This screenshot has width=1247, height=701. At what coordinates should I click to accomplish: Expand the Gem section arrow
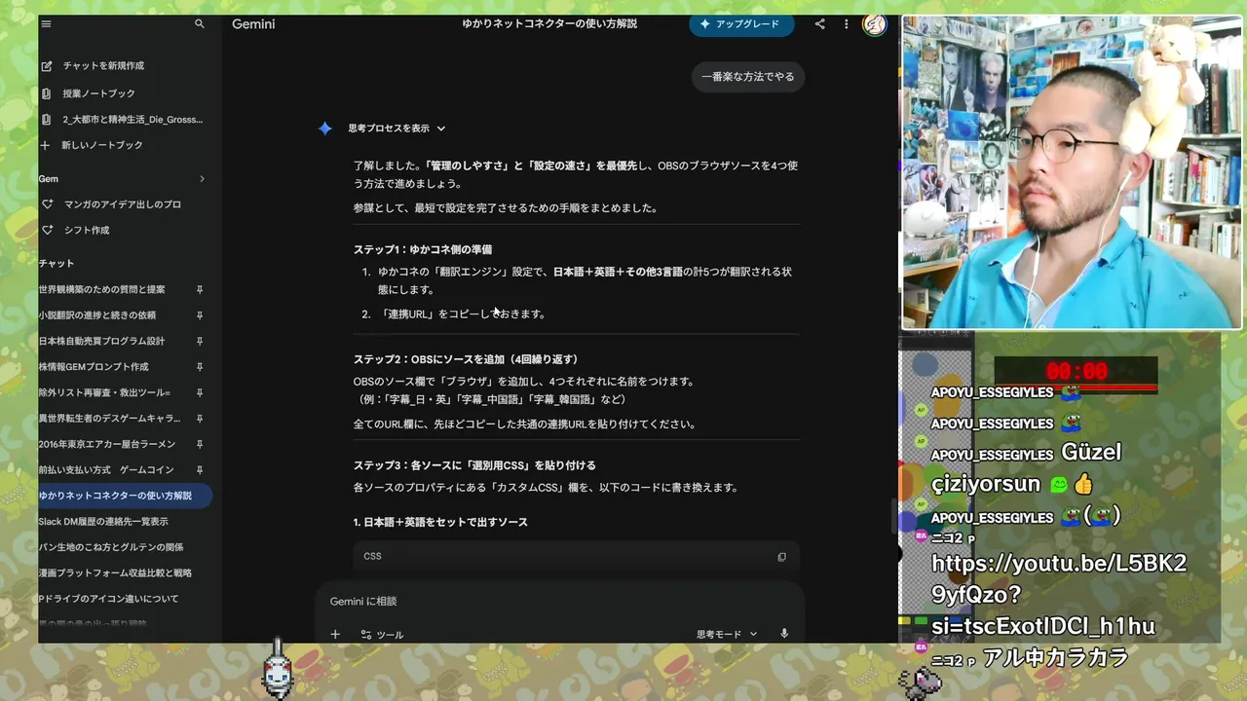coord(202,179)
